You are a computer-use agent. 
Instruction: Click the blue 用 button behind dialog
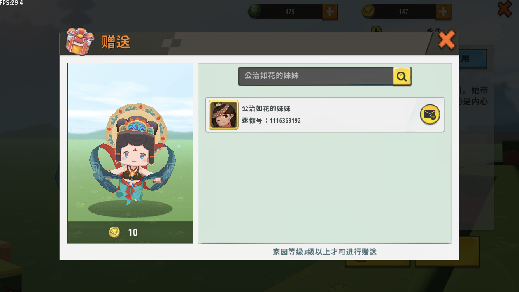[x=473, y=58]
